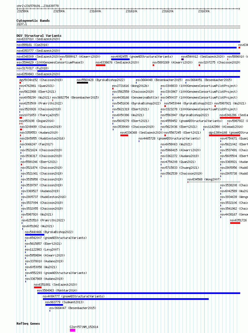Click the DGV Structural Variants track title
Viewport: 248px width, 333px height.
tap(39, 36)
